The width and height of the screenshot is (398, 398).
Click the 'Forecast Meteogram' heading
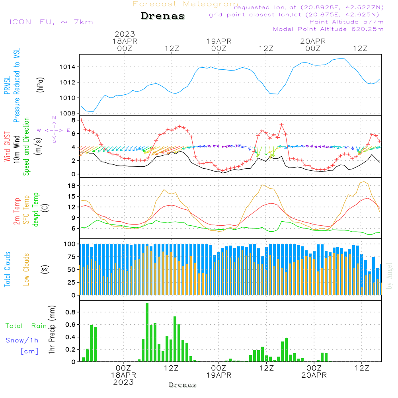pyautogui.click(x=185, y=4)
